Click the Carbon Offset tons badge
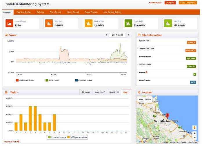202x146 pixels. point(192,66)
